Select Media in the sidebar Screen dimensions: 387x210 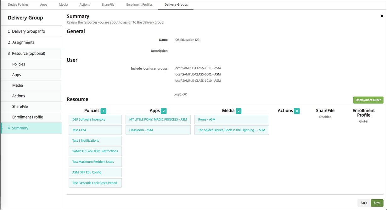click(31, 85)
